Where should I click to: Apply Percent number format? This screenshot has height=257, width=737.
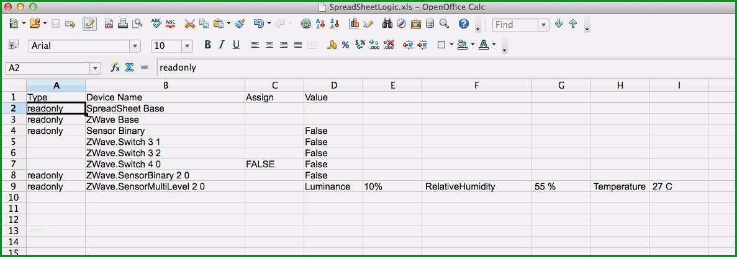tap(345, 45)
